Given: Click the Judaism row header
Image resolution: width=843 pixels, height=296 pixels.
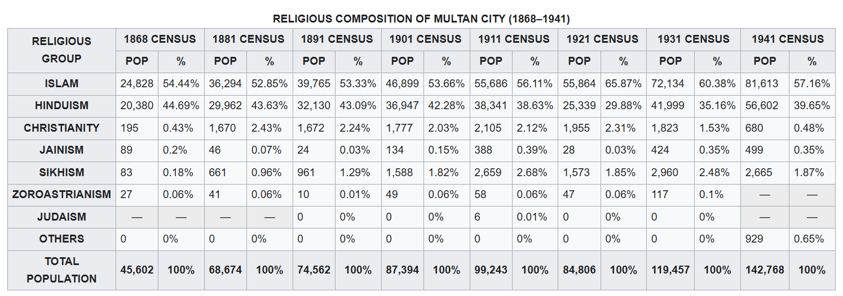Looking at the screenshot, I should (61, 217).
